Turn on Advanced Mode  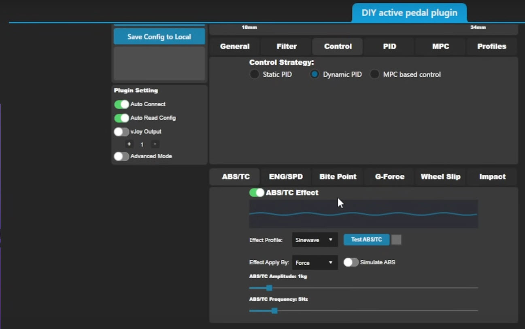pyautogui.click(x=121, y=156)
